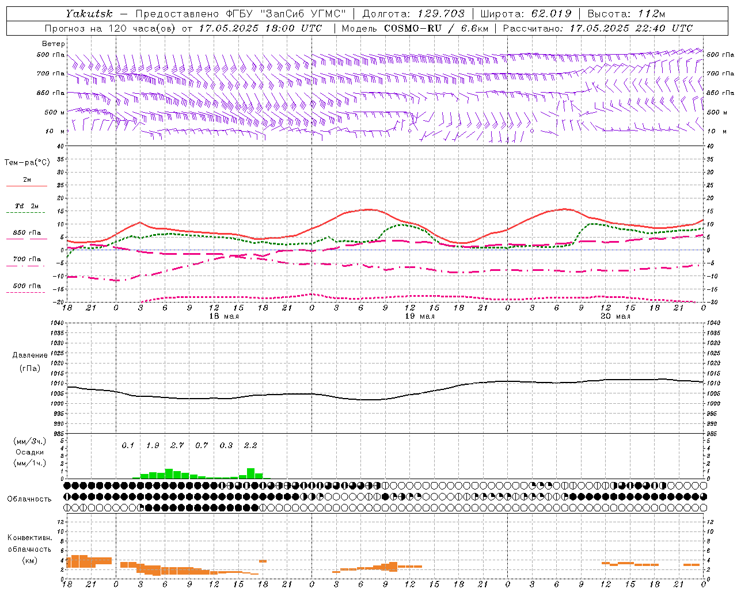Image resolution: width=737 pixels, height=589 pixels.
Task: Click the "(км)" unit under convective cloudiness
Action: point(30,560)
